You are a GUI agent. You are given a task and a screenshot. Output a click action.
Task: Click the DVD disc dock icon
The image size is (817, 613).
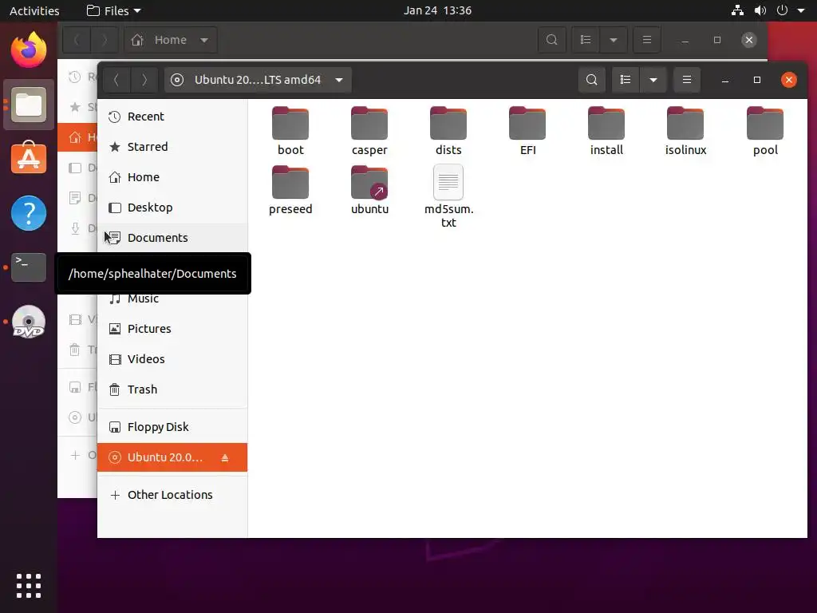(x=29, y=322)
